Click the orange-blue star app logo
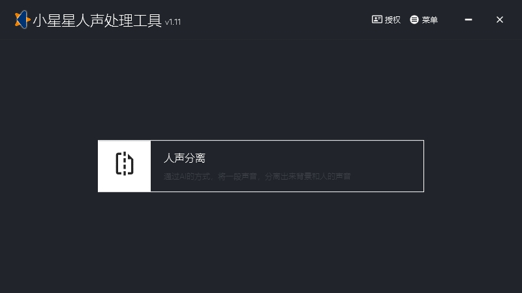Image resolution: width=522 pixels, height=293 pixels. [22, 20]
